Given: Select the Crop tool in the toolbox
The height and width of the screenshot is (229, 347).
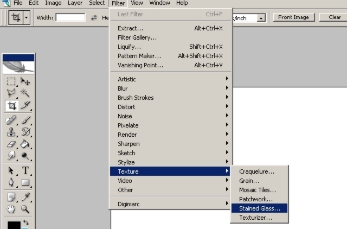Looking at the screenshot, I should (x=11, y=106).
